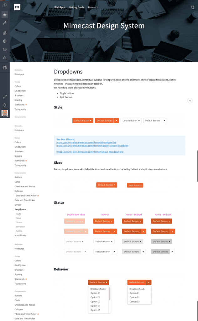198x321 pixels.
Task: Click the scroll-to-top circular arrow button
Action: point(190,101)
